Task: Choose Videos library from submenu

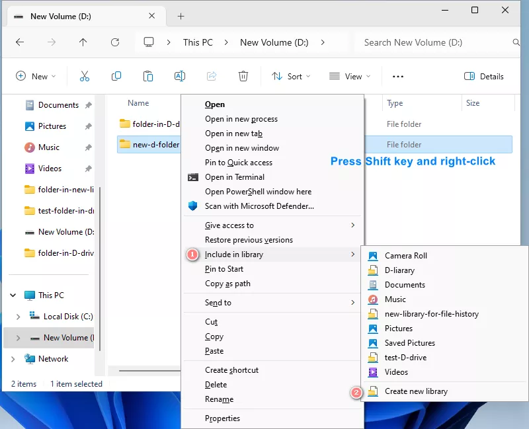Action: (444, 371)
